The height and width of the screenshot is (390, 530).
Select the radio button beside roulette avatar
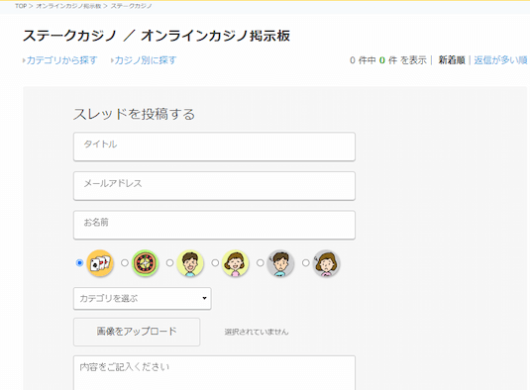(x=125, y=262)
